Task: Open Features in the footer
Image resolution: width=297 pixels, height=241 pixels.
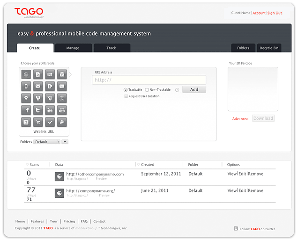Action: point(37,221)
